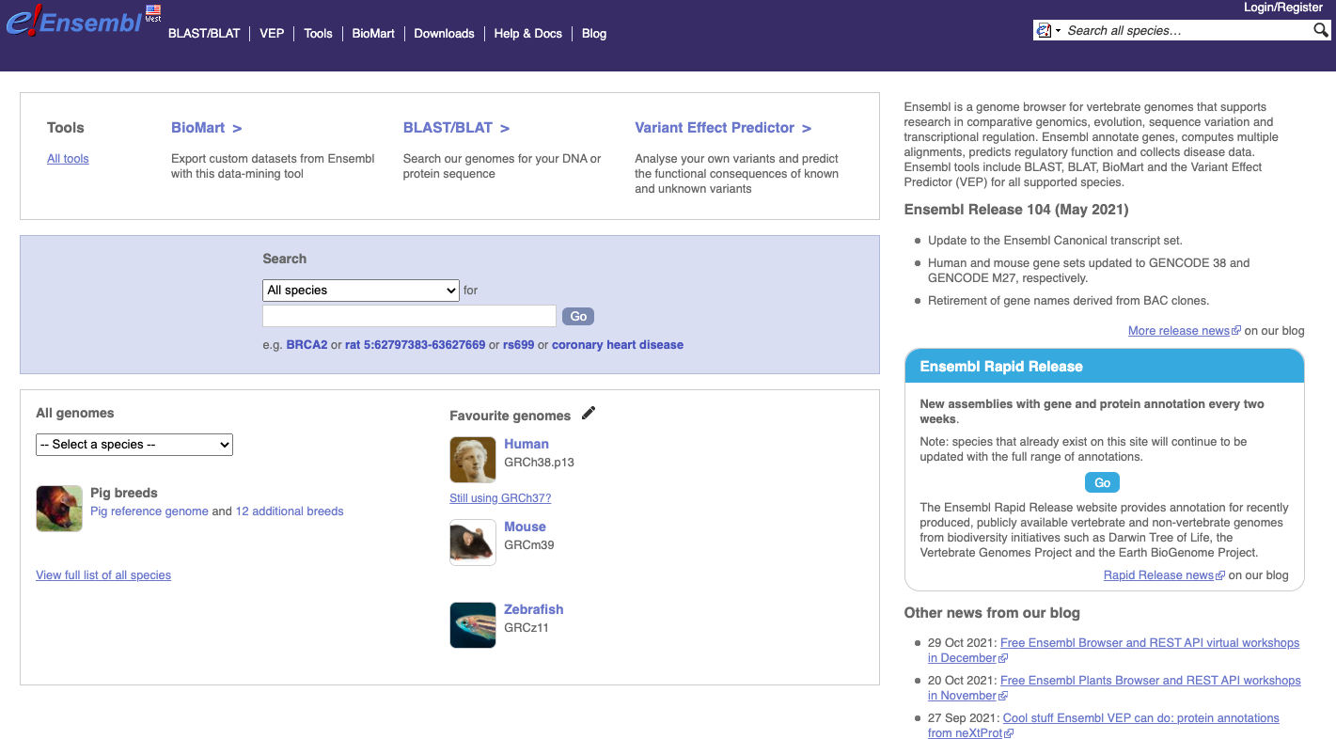The height and width of the screenshot is (739, 1336).
Task: Click external link icon beside More release news
Action: pyautogui.click(x=1236, y=331)
